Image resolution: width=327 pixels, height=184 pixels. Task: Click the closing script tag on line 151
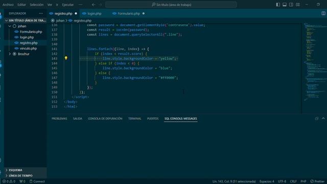[80, 97]
